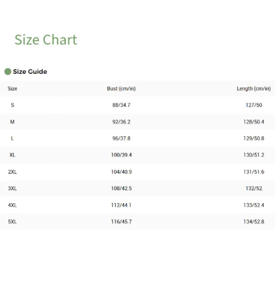Click the Size Chart title
The image size is (275, 284).
point(46,40)
